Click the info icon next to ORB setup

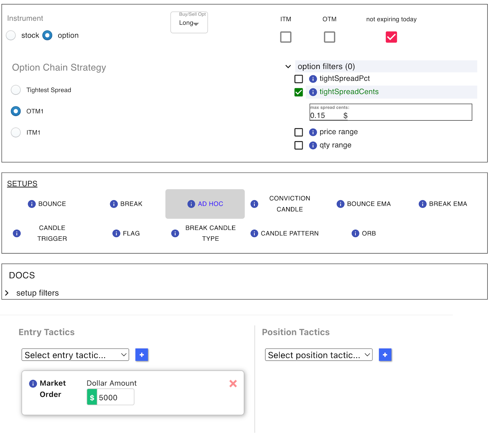[x=355, y=234]
